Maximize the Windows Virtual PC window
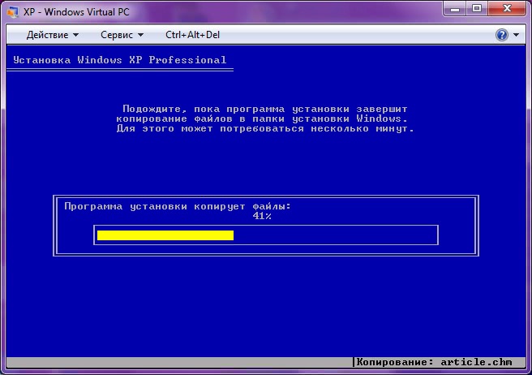 477,8
